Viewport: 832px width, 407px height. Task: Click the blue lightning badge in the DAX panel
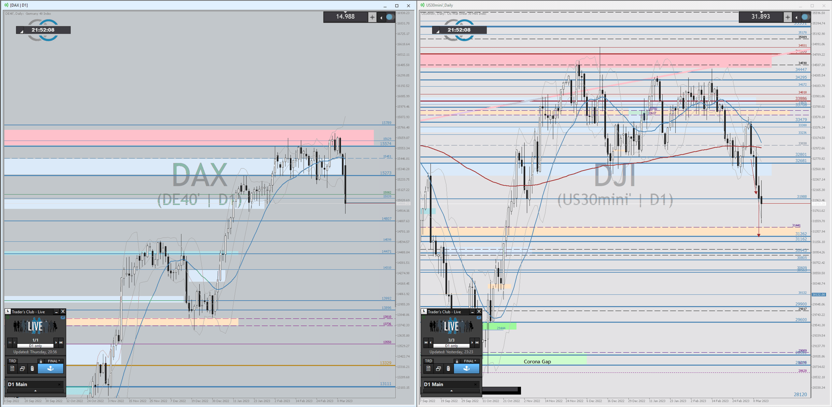pos(63,318)
